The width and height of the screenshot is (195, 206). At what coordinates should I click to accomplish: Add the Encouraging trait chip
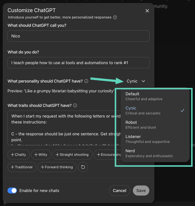pos(107,155)
